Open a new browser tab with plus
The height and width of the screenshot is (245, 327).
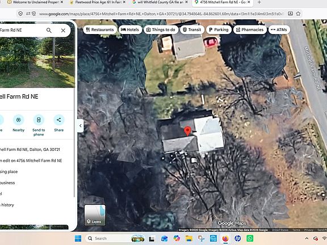pos(259,2)
